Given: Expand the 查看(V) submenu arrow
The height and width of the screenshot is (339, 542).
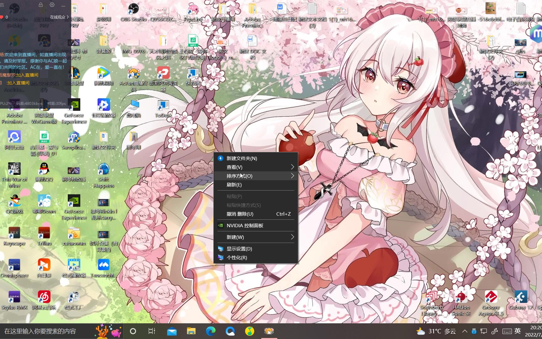Looking at the screenshot, I should tap(292, 167).
